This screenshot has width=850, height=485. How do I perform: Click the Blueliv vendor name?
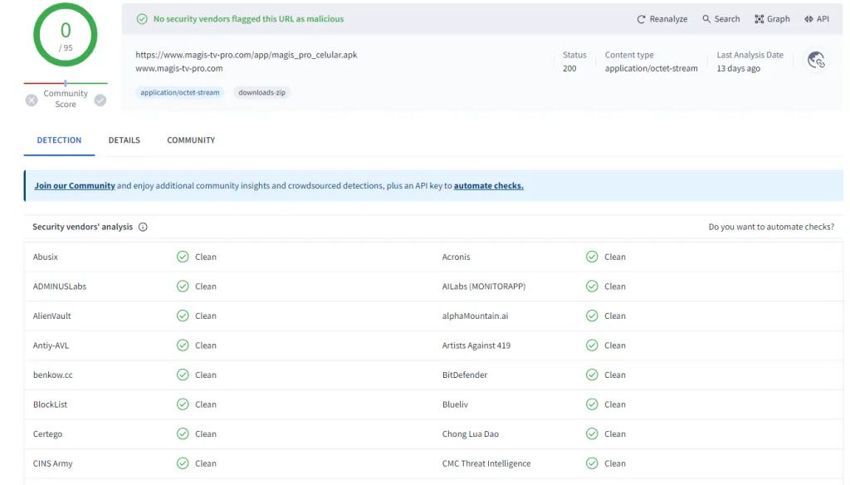455,404
